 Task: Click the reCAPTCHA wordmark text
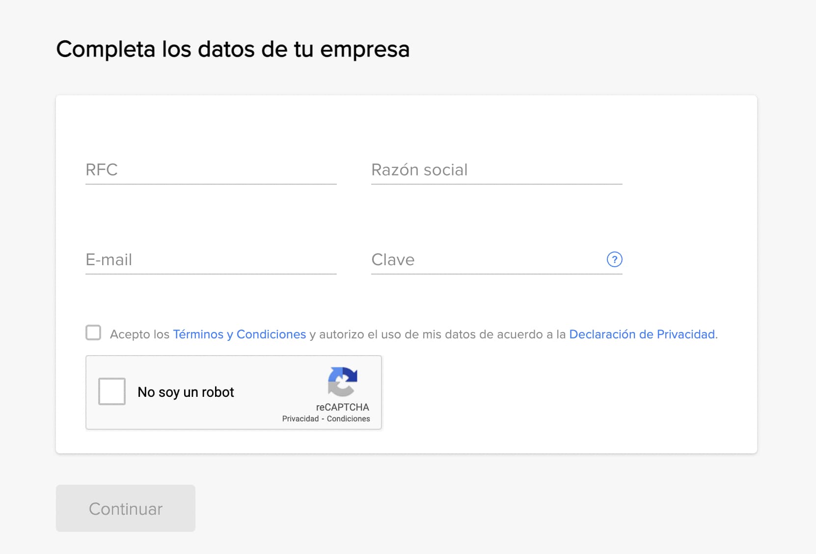[x=342, y=407]
